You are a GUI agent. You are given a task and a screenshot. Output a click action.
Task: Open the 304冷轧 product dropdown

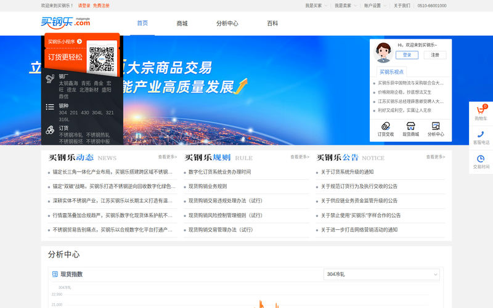click(x=381, y=274)
